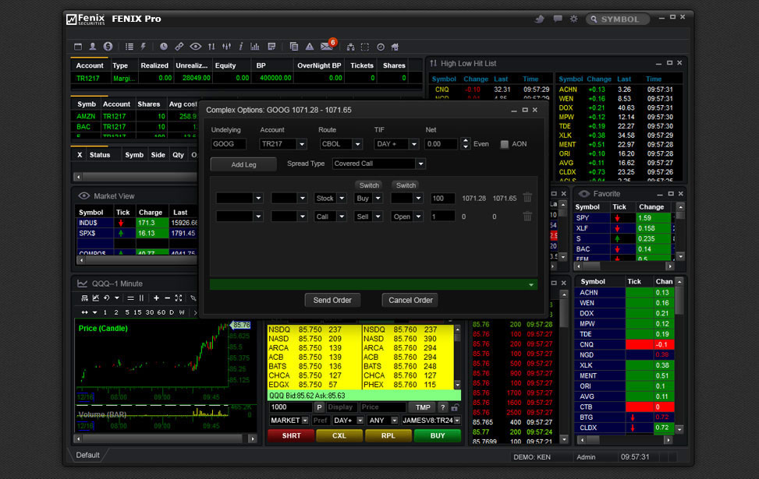Delete the Stock leg with its trash icon
Image resolution: width=759 pixels, height=479 pixels.
point(527,198)
